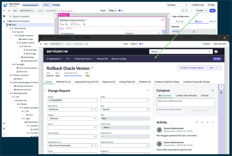Switch to Settings toggle in editor header
The height and width of the screenshot is (156, 232).
[56, 5]
